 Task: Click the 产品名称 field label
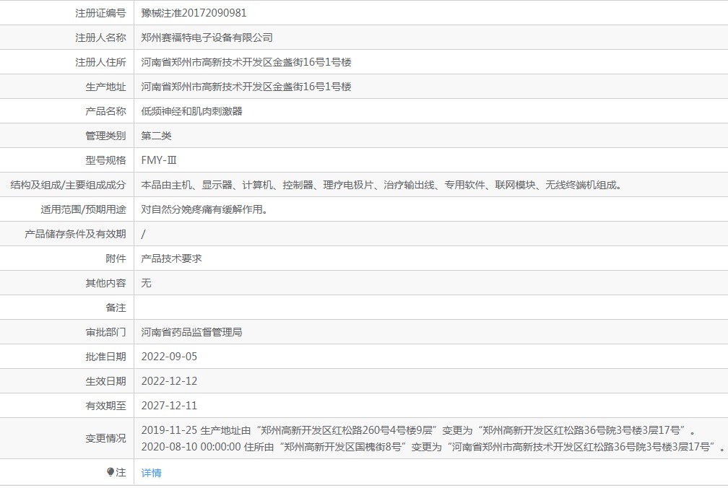(106, 111)
